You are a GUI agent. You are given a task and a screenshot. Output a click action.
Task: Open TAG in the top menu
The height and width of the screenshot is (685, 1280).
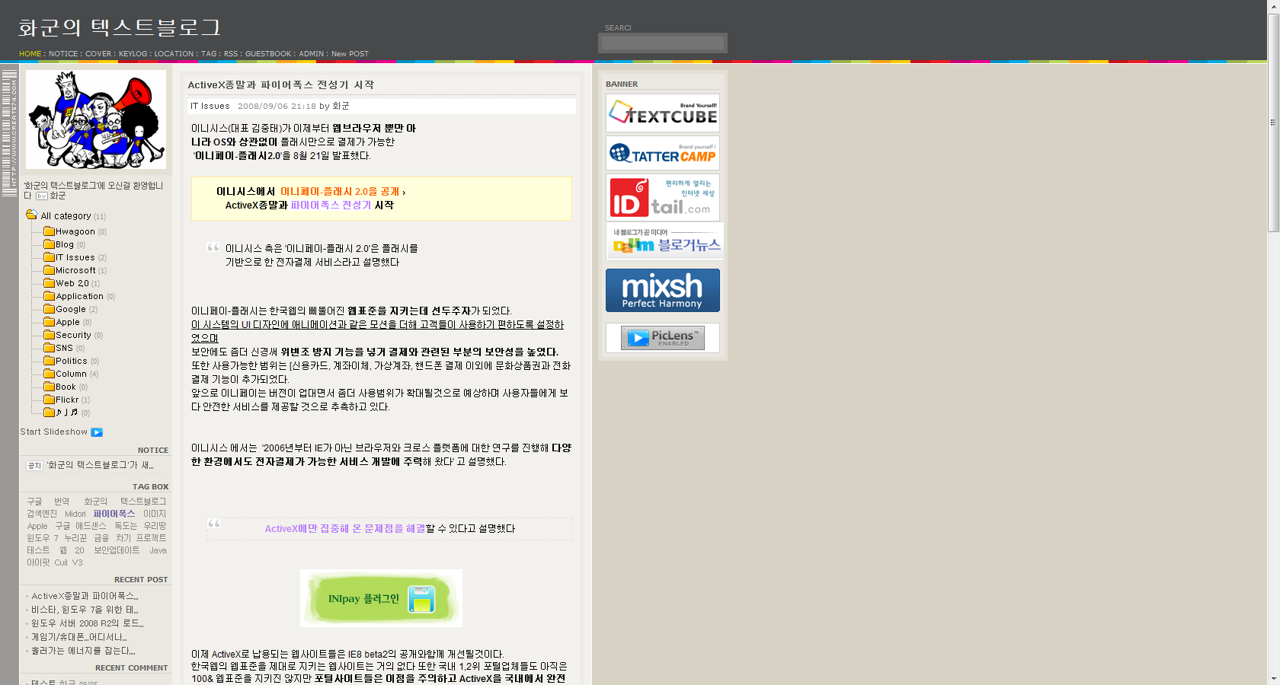coord(209,54)
